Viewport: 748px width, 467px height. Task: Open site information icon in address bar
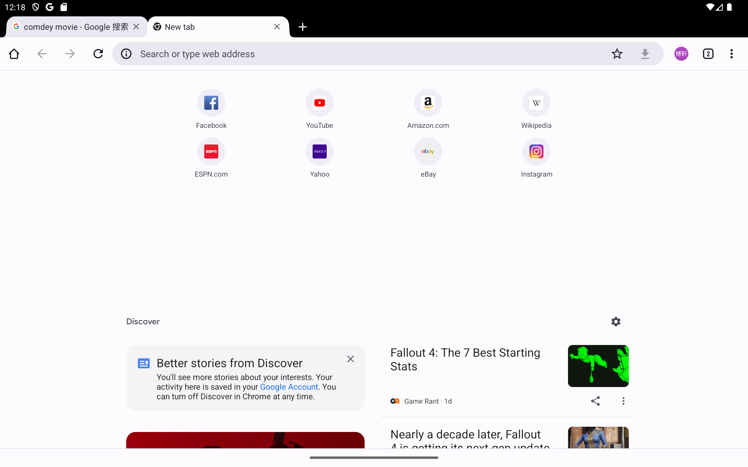point(126,54)
